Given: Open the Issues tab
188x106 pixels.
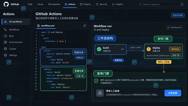Looking at the screenshot, I should pos(40,4).
